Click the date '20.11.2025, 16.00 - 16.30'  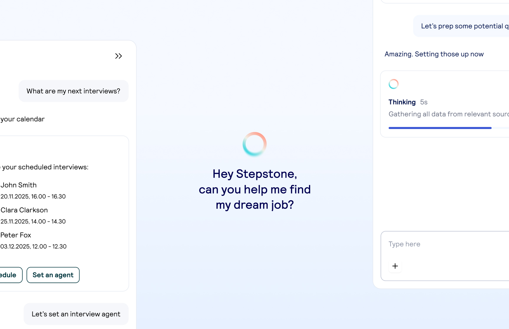pos(33,196)
